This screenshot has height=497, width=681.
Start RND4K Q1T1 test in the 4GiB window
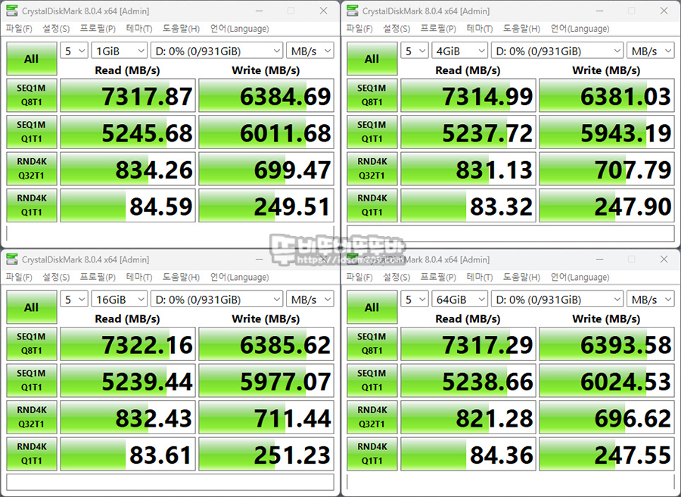click(x=372, y=205)
